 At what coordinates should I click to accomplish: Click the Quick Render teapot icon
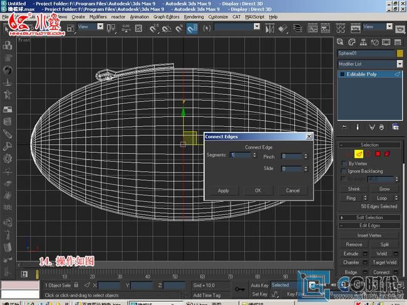point(400,29)
